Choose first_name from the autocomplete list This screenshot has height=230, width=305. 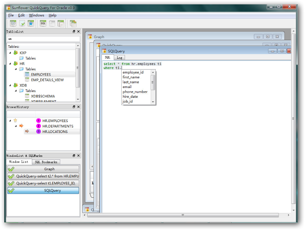tap(136, 77)
